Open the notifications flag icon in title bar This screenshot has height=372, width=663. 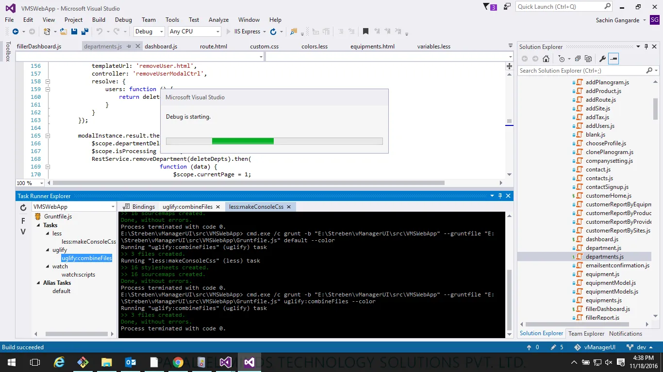tap(487, 7)
